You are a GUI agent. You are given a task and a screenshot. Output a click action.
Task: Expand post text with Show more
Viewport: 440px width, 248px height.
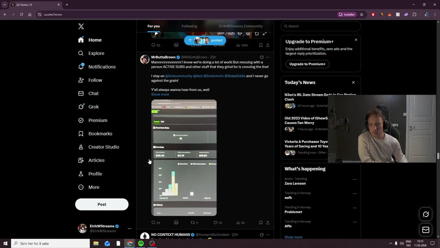160,94
